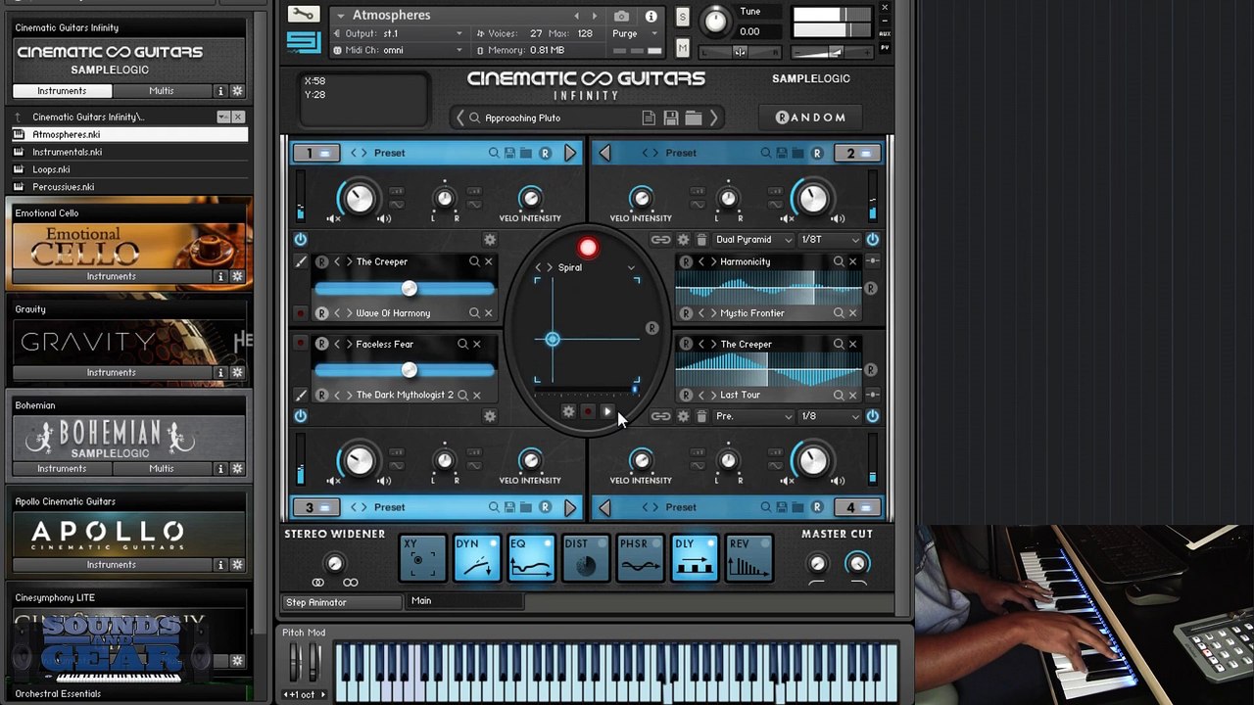The height and width of the screenshot is (705, 1254).
Task: Save core 4 preset with disk icon
Action: click(782, 507)
